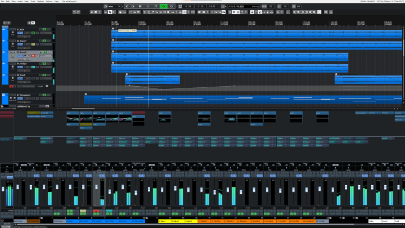Jump to project end in transport
The height and width of the screenshot is (228, 405).
(133, 6)
